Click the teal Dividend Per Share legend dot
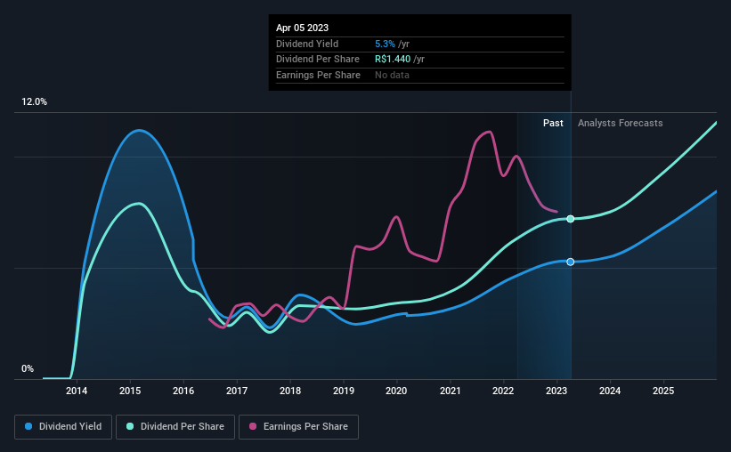Viewport: 731px width, 452px height. pos(130,426)
